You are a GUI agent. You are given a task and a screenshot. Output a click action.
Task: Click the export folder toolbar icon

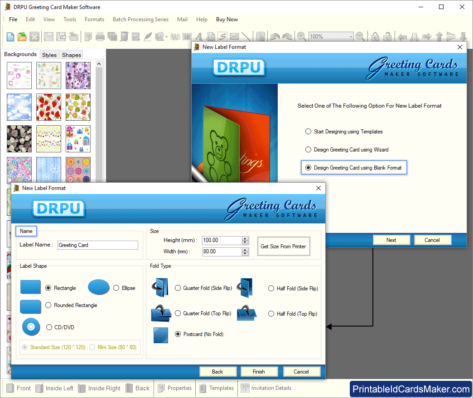73,37
